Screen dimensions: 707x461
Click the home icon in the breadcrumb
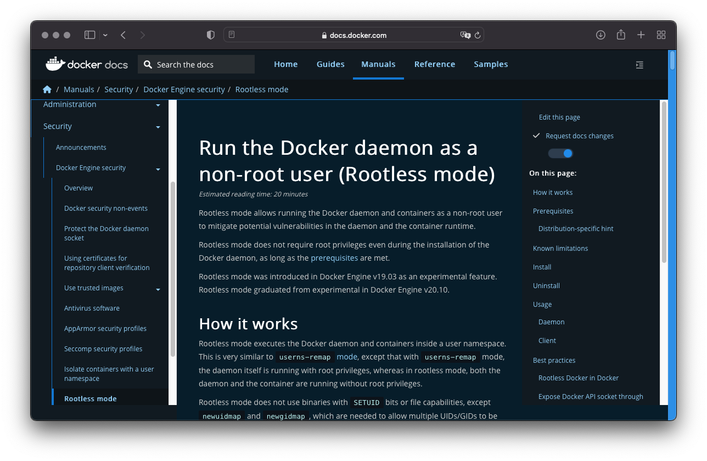(47, 89)
